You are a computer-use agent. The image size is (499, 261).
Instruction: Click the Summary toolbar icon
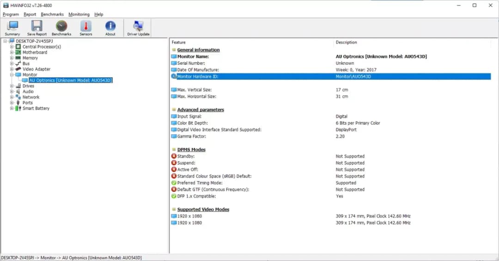(x=12, y=28)
